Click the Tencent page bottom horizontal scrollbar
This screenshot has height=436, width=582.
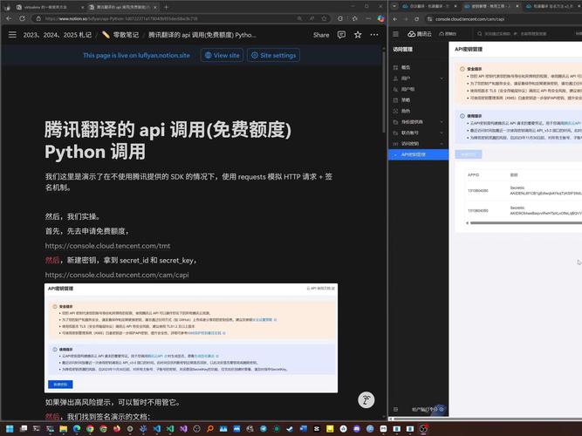[x=487, y=419]
